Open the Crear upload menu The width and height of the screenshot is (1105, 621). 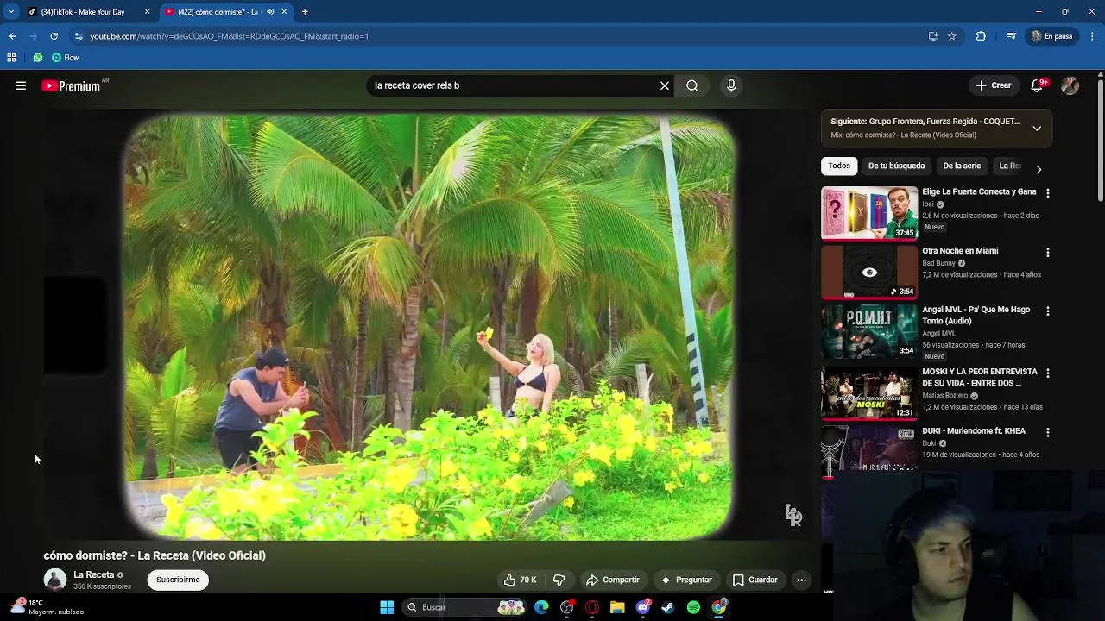coord(993,85)
